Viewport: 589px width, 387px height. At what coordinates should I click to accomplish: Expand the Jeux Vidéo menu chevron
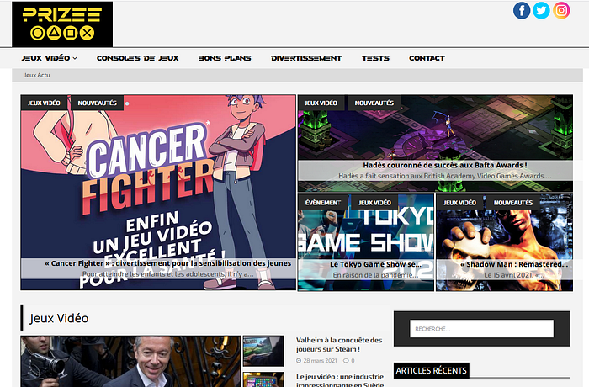pyautogui.click(x=75, y=58)
